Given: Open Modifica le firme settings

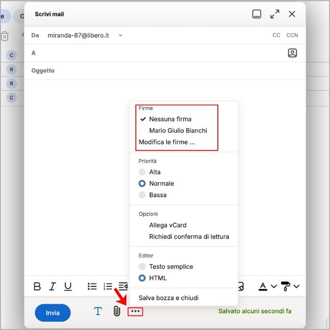Looking at the screenshot, I should (x=167, y=142).
